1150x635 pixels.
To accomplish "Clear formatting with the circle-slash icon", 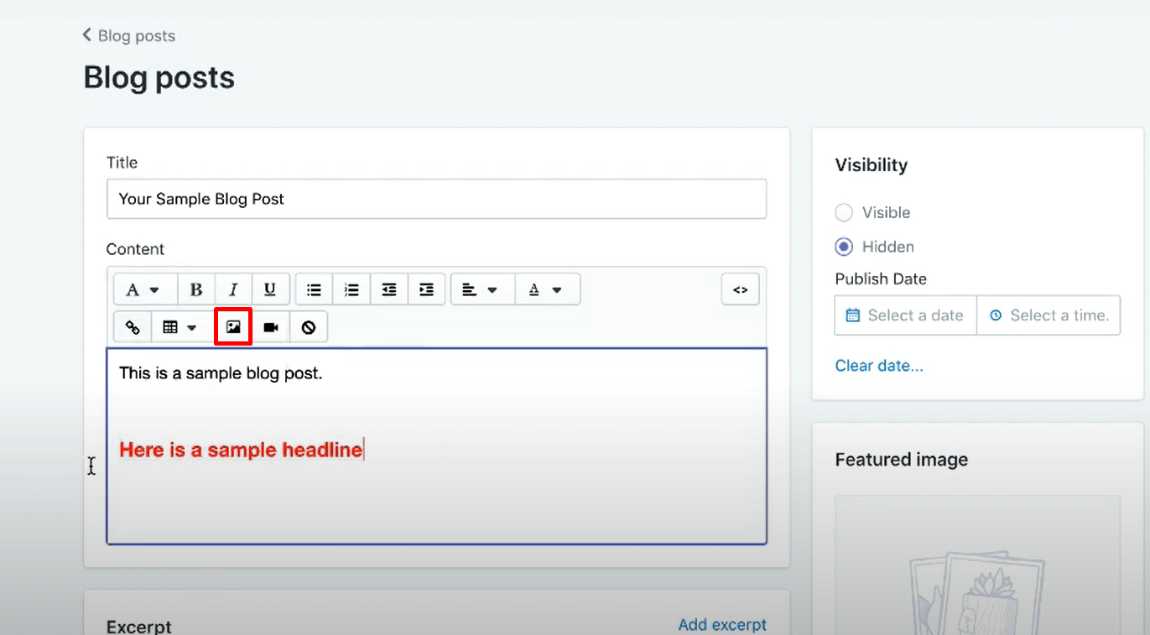I will [x=309, y=327].
